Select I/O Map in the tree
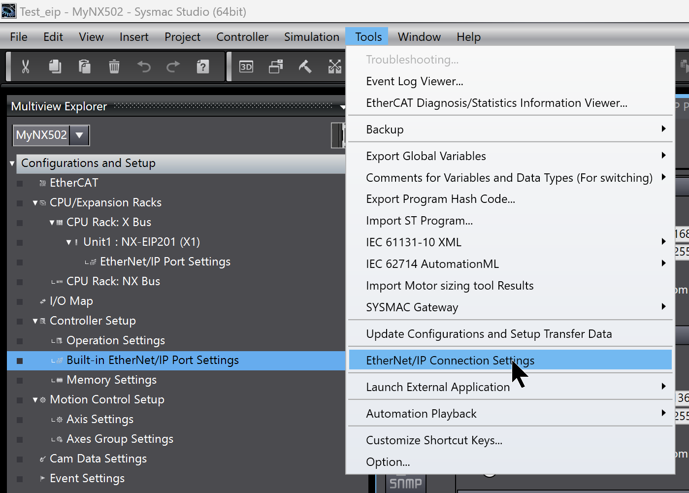Image resolution: width=689 pixels, height=493 pixels. [x=71, y=301]
